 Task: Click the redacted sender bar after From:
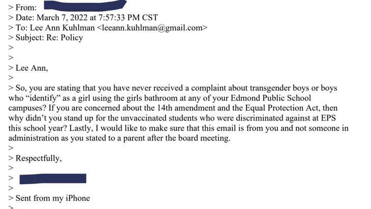point(85,5)
